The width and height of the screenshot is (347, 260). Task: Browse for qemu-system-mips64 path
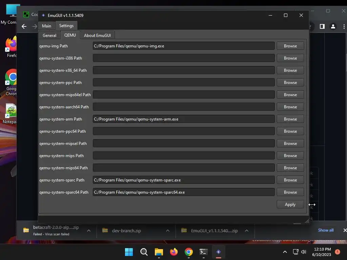pyautogui.click(x=290, y=168)
